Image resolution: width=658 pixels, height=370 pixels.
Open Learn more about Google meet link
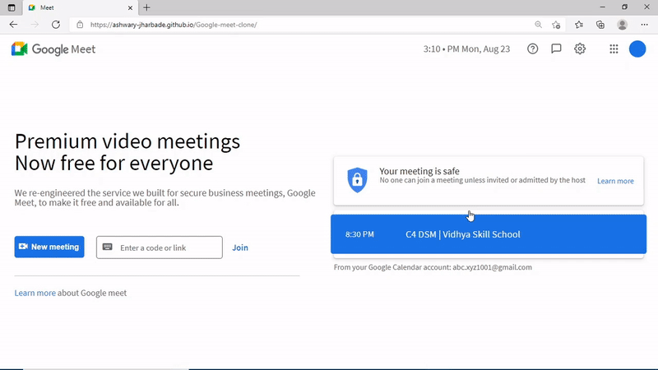(35, 293)
